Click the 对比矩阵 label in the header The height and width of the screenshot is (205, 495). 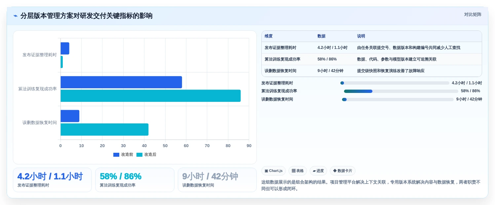click(x=473, y=15)
